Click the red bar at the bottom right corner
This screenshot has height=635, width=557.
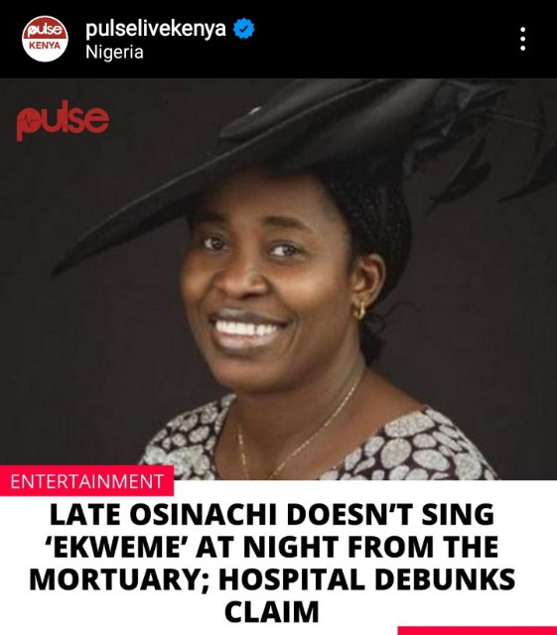tap(478, 631)
